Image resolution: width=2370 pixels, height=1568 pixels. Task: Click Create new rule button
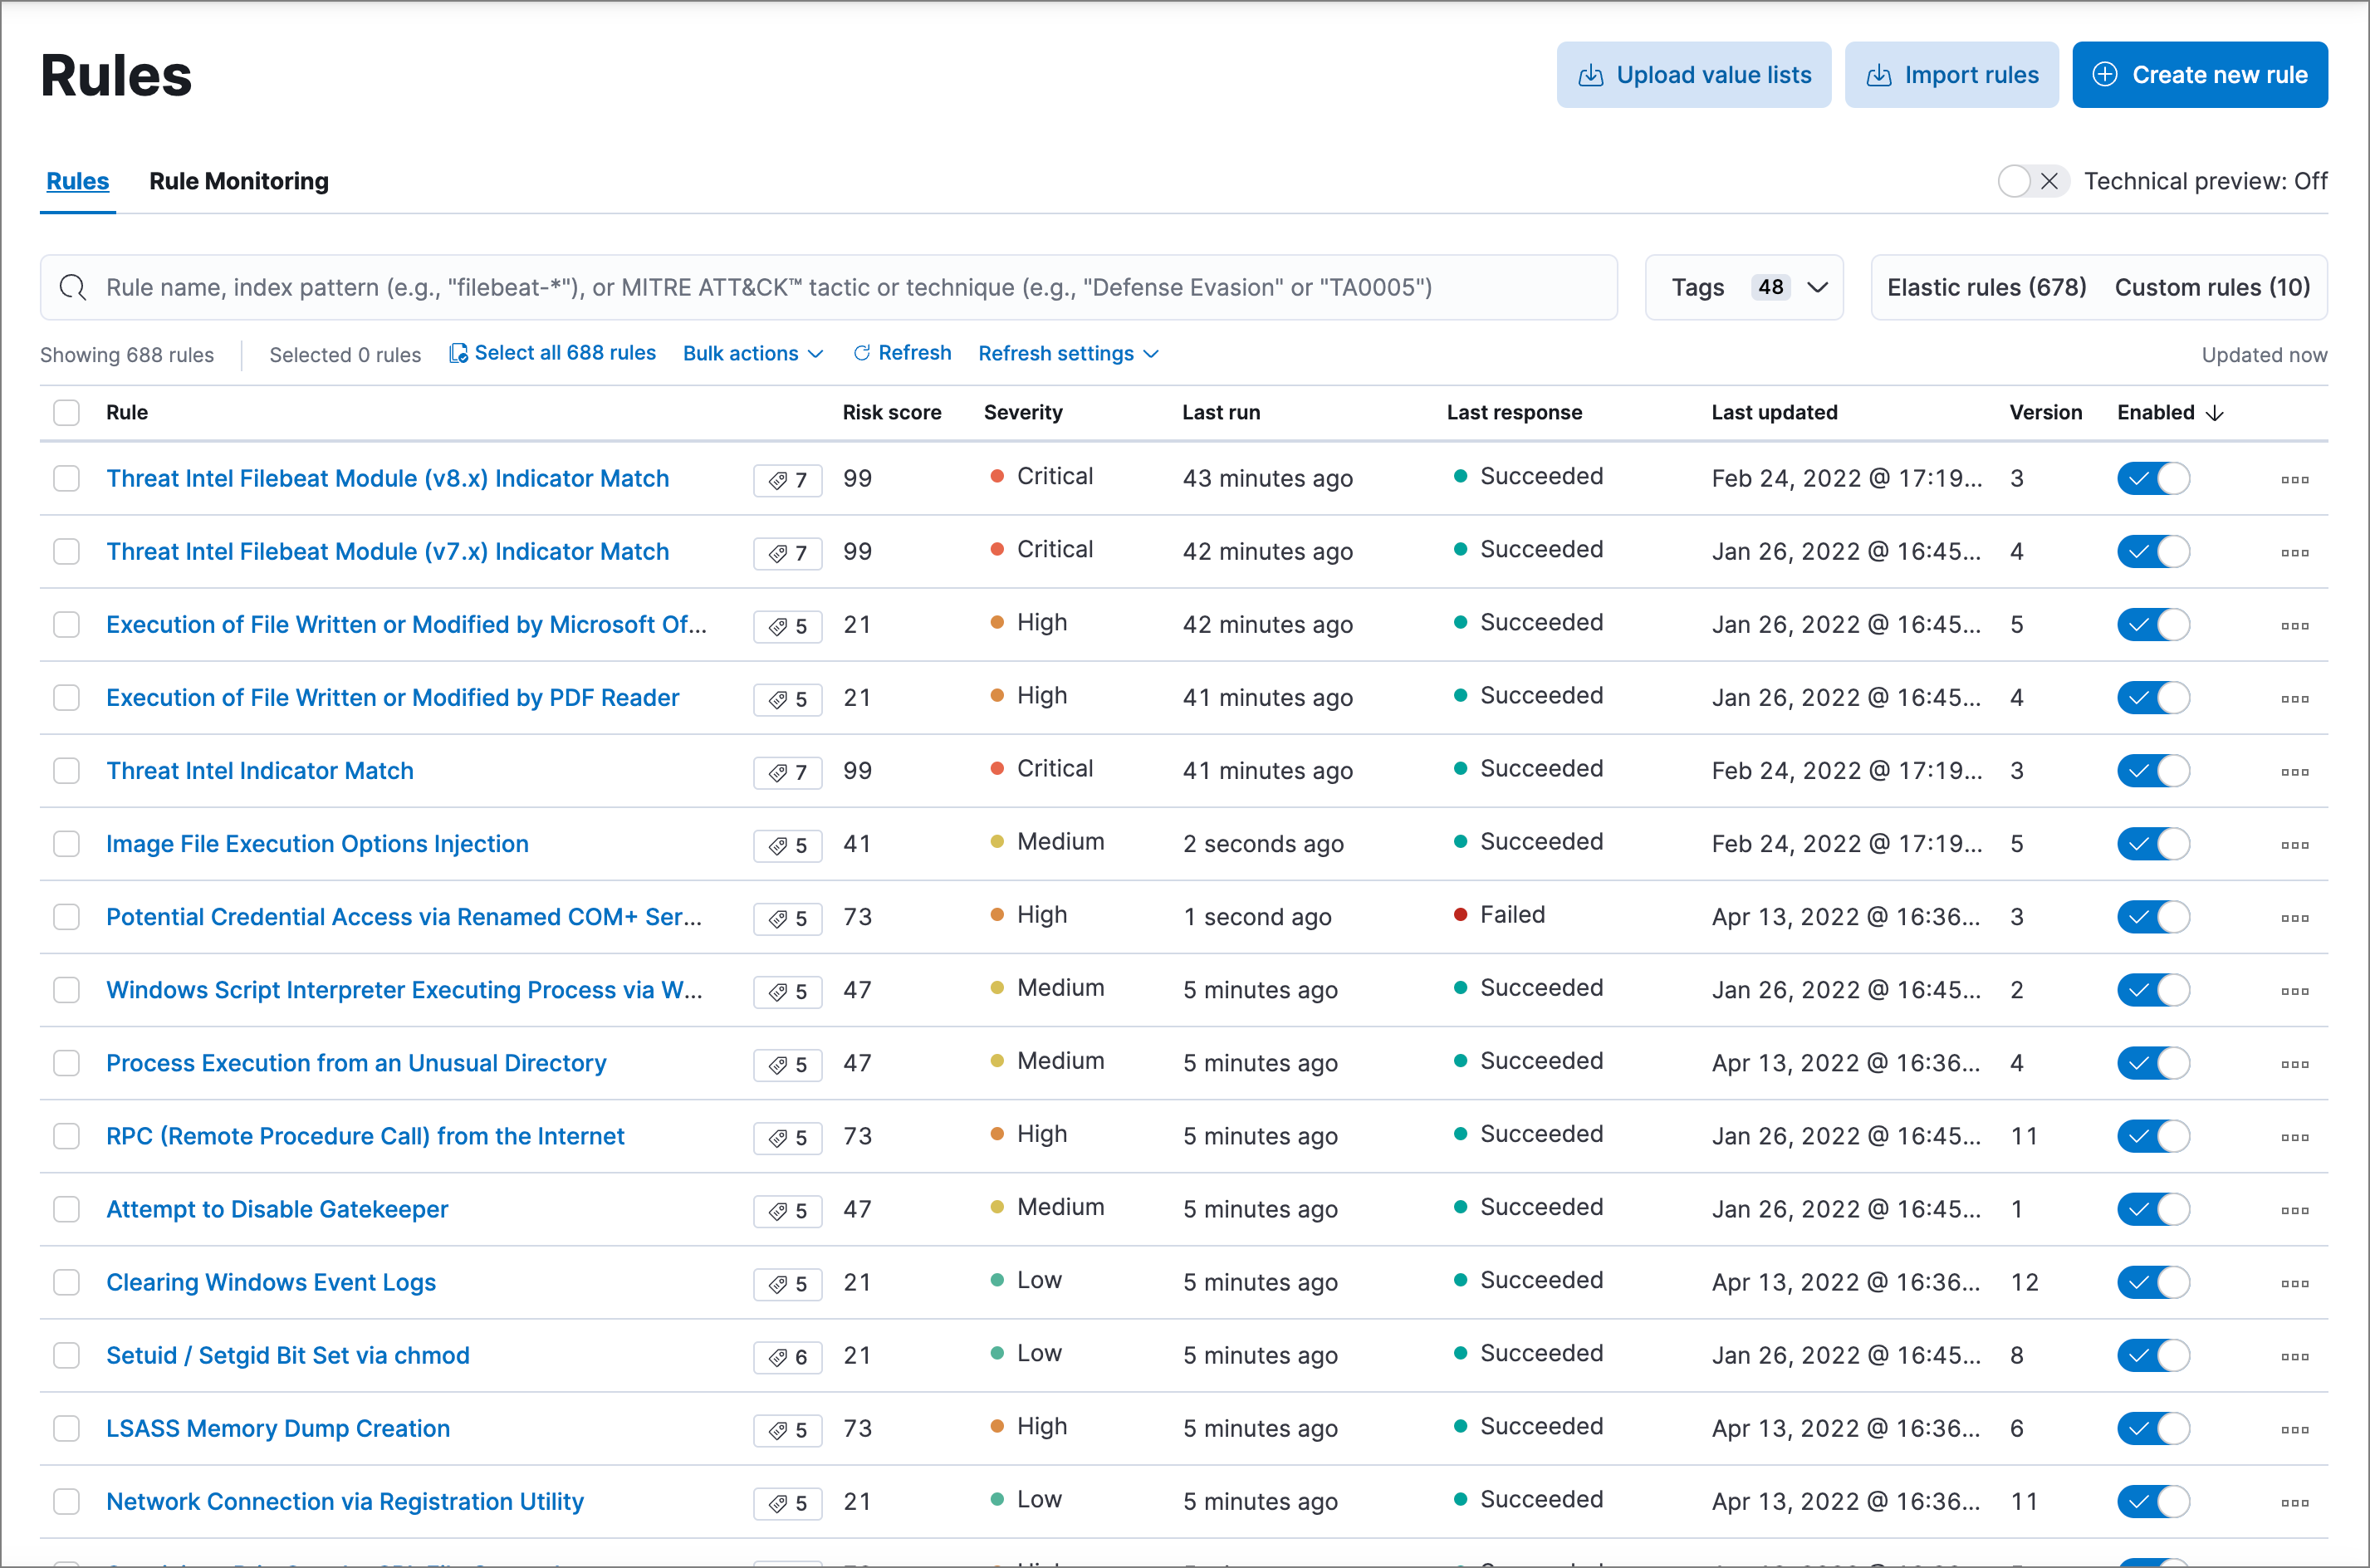click(x=2199, y=75)
